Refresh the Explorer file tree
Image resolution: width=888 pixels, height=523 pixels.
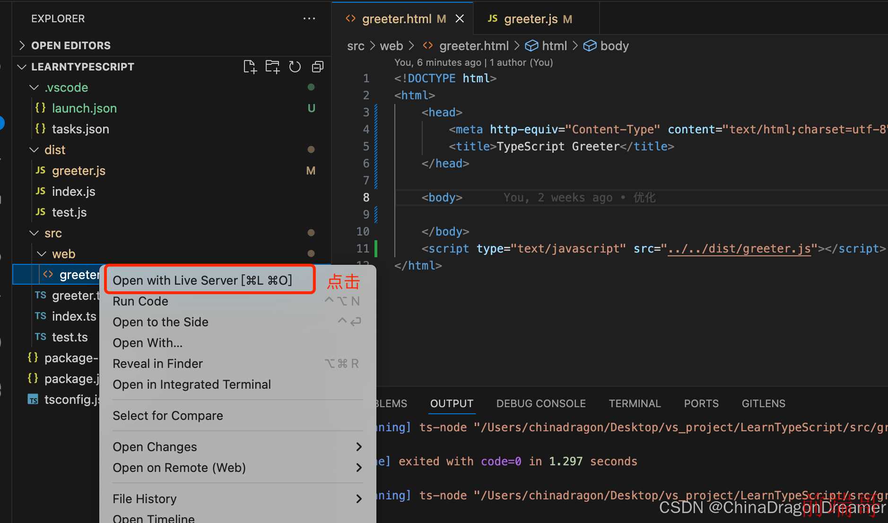click(295, 67)
